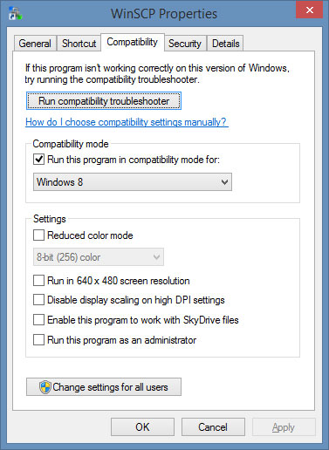Click the WinSCP icon in title bar
The image size is (329, 450).
pos(15,13)
